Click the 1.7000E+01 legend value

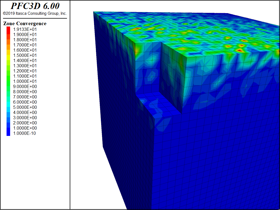(x=25, y=45)
